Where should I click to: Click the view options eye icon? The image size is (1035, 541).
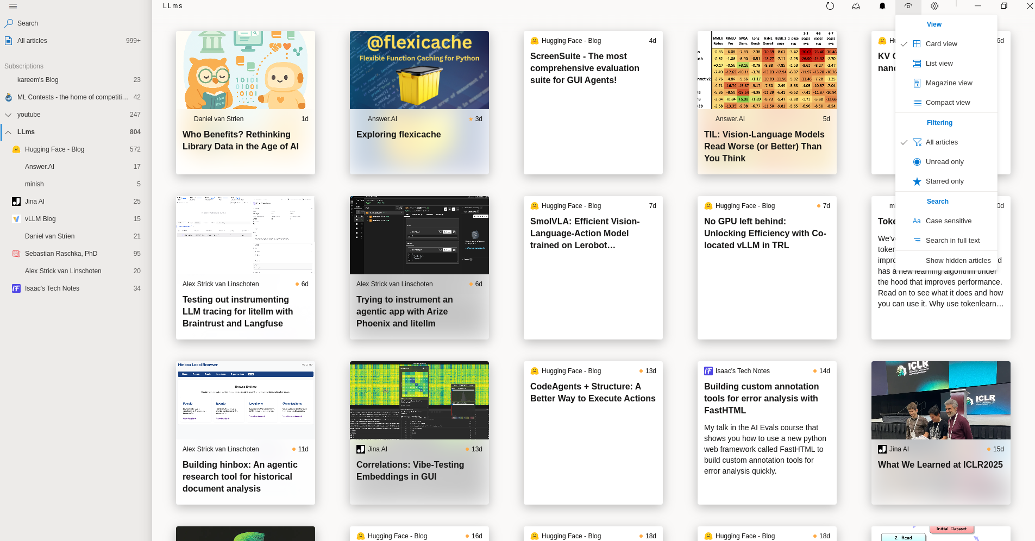(908, 6)
